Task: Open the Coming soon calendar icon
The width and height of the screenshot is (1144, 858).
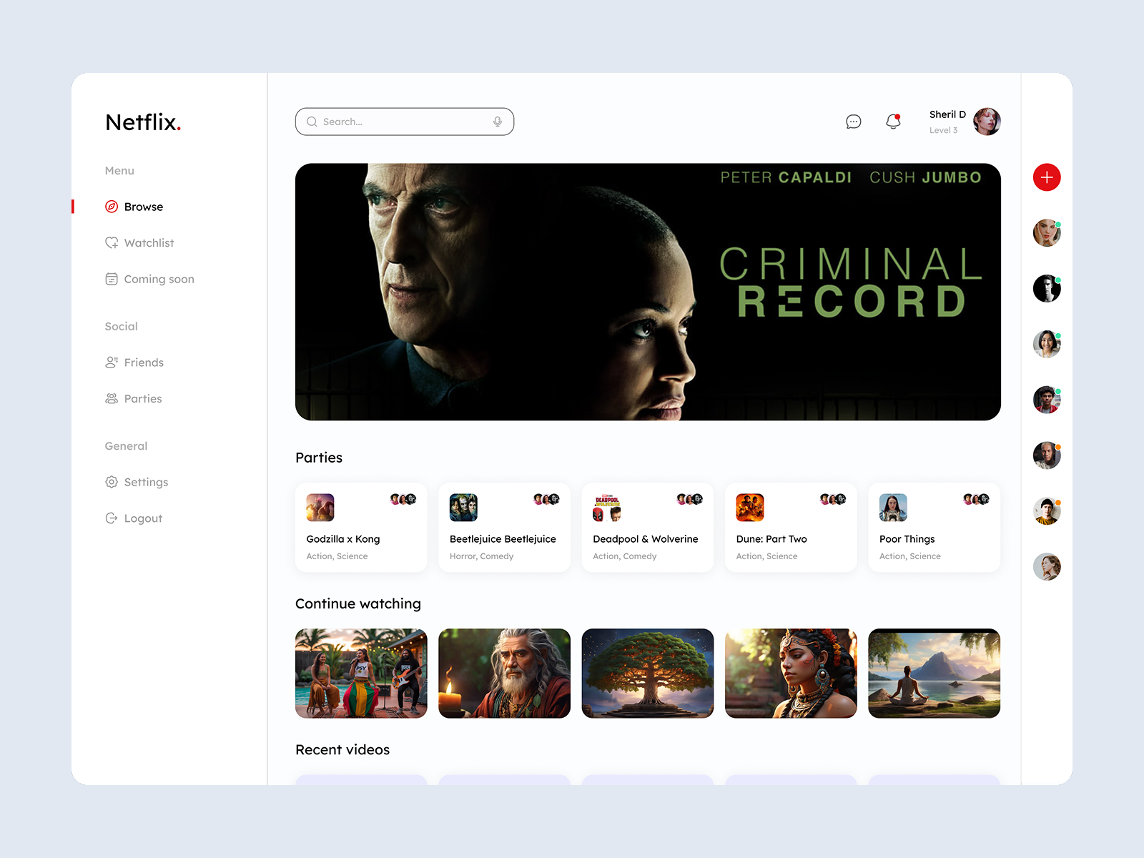Action: (x=112, y=279)
